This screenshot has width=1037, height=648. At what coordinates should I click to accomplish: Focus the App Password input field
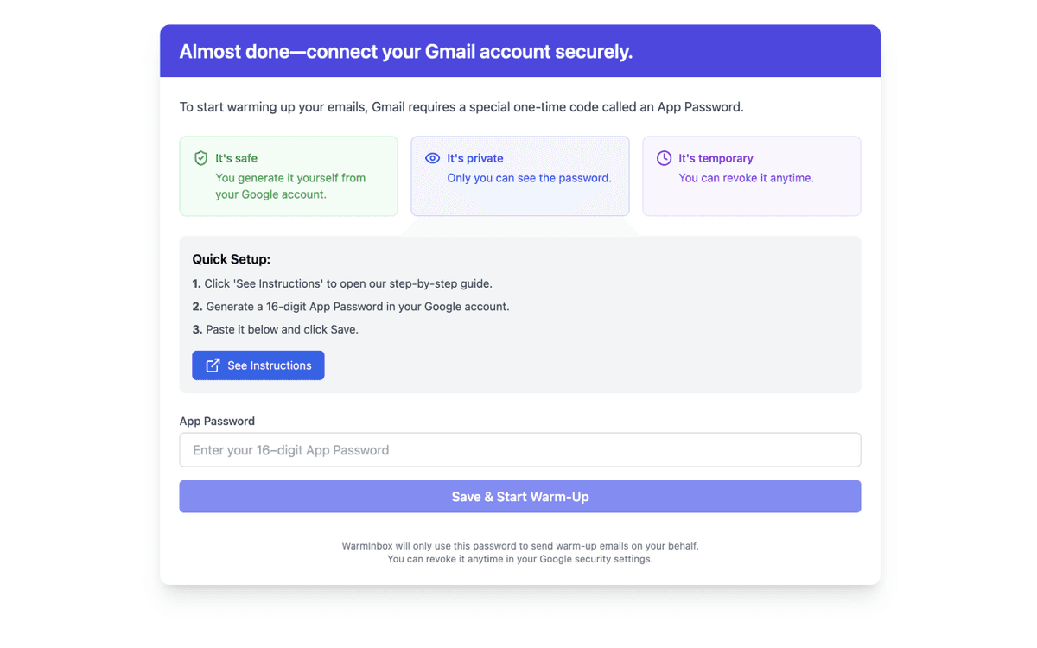click(519, 450)
